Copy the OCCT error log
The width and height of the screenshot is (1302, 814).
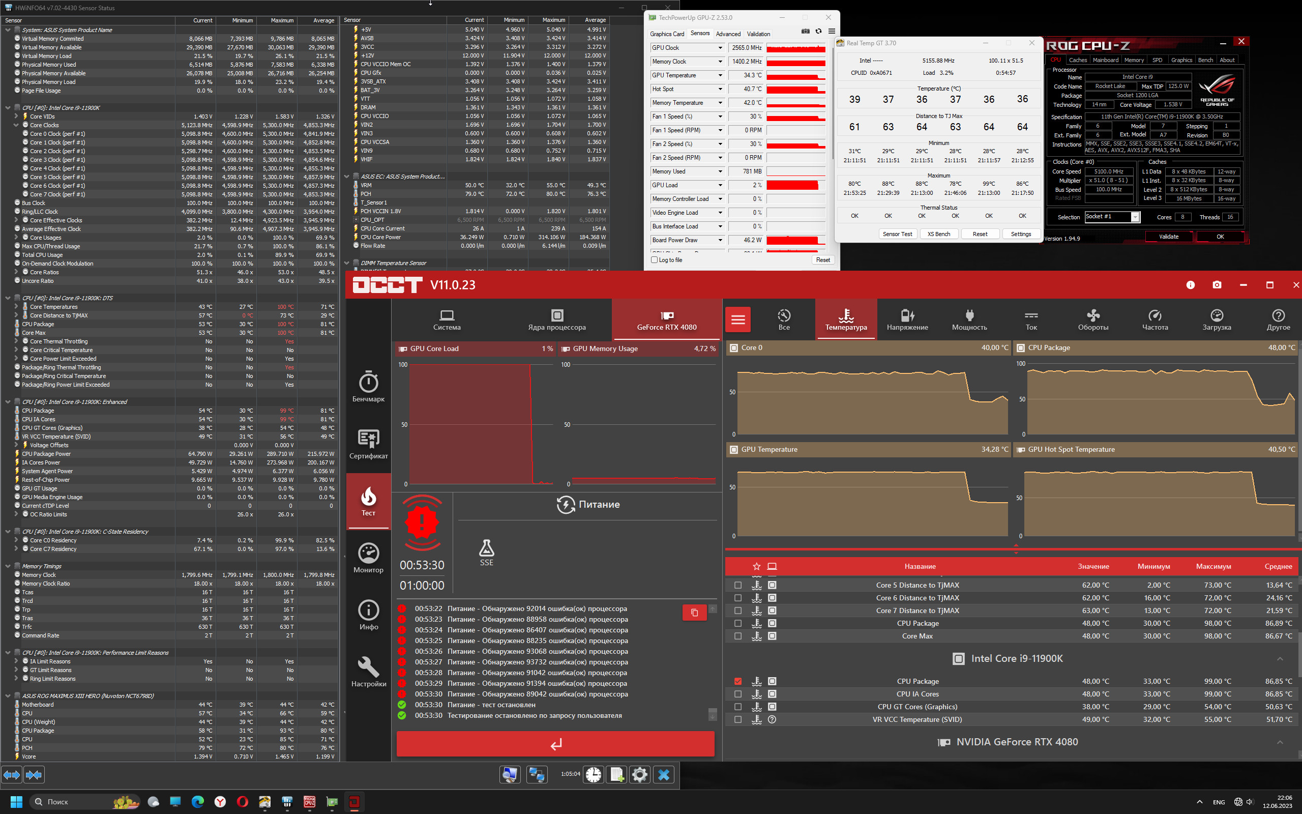[694, 613]
